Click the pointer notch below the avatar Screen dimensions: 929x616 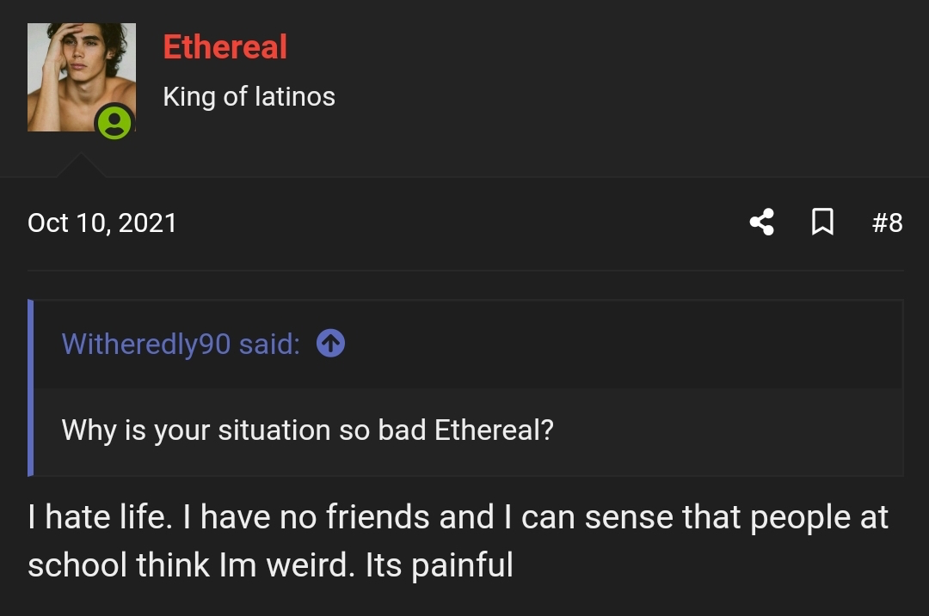click(x=81, y=166)
